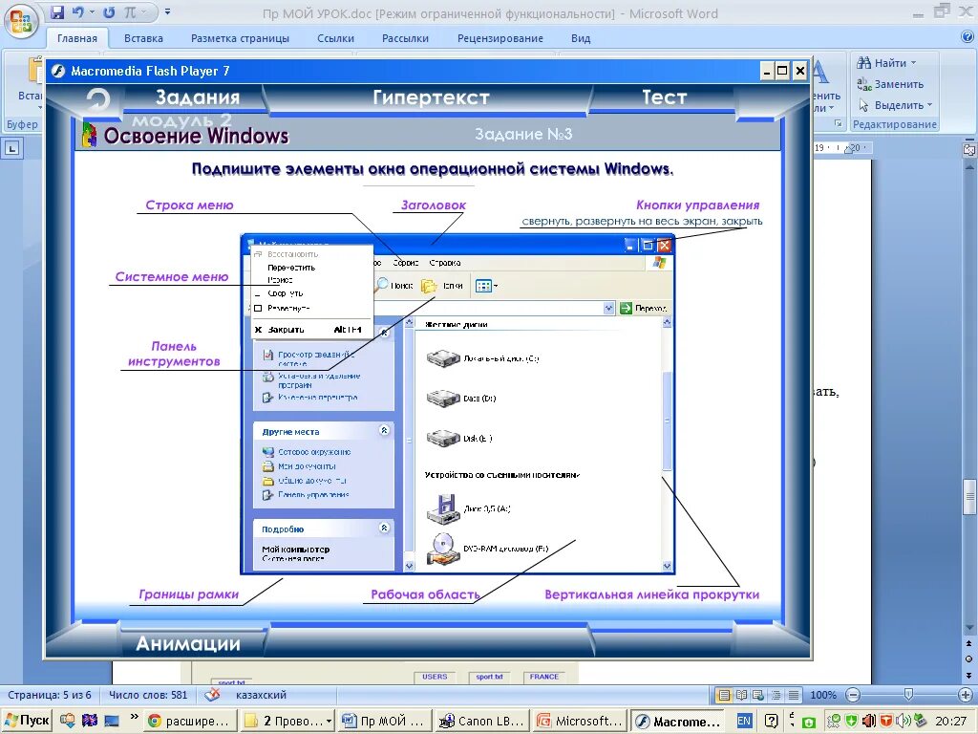
Task: Switch to the 'Microsoft…' taskbar button
Action: pos(580,721)
